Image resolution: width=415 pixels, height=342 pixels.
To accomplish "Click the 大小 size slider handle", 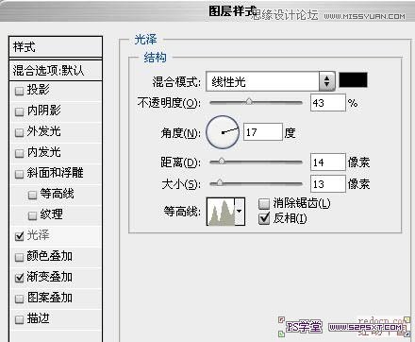I will tap(220, 182).
